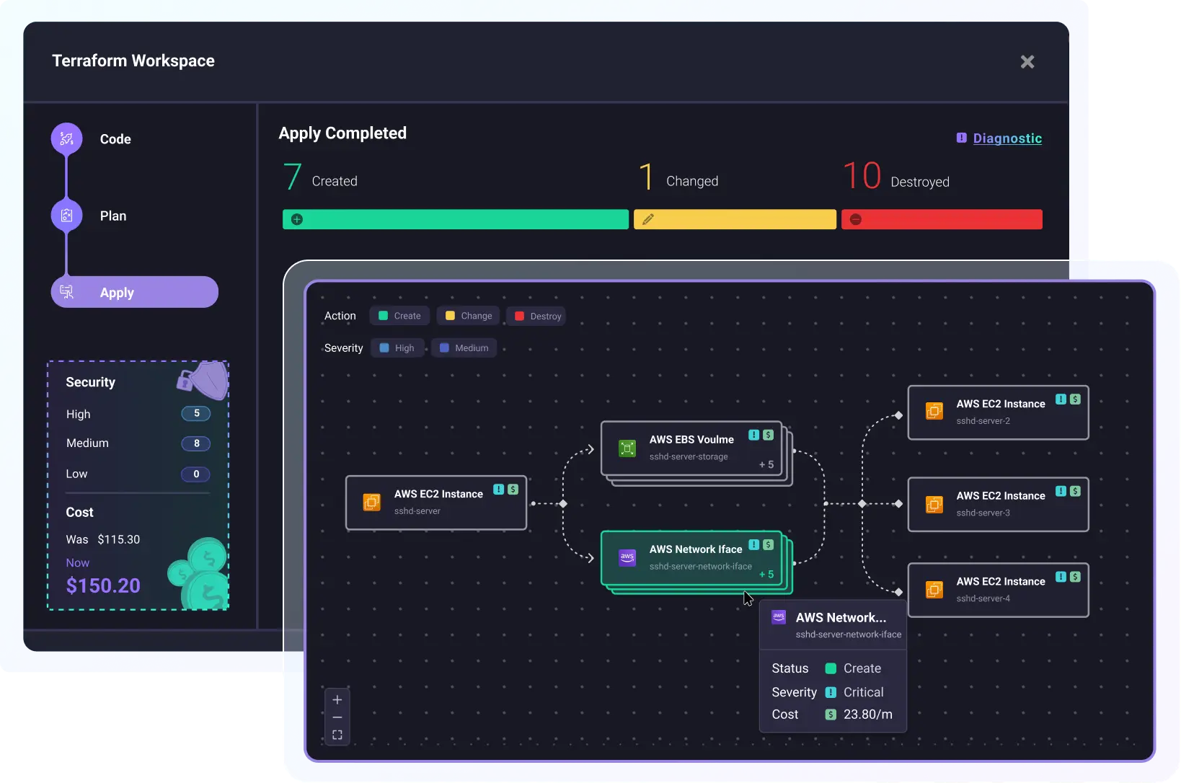Click sshd-server node severity badge
Screen dimensions: 1181x783
click(498, 490)
